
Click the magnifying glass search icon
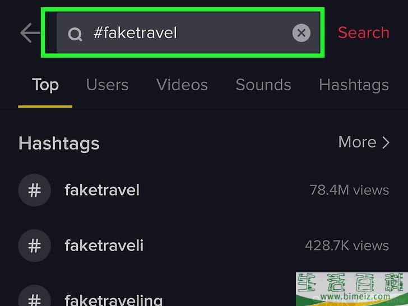click(75, 34)
